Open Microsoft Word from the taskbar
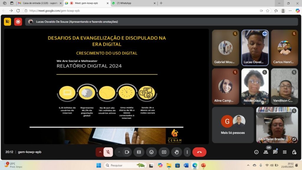Viewport: 302px width, 170px height. coord(186,165)
